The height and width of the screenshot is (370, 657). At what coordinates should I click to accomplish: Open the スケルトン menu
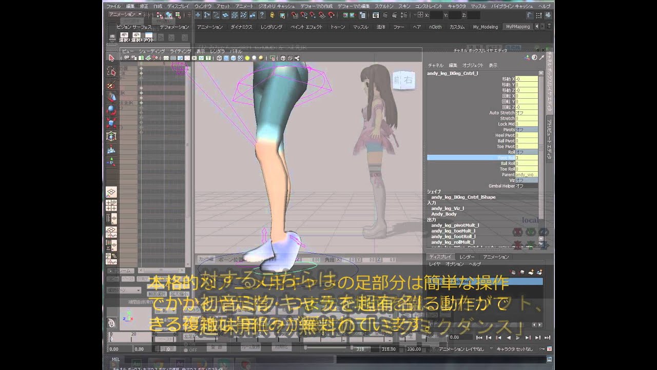(x=383, y=6)
